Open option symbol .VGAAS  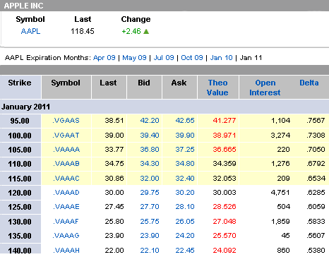click(x=66, y=121)
